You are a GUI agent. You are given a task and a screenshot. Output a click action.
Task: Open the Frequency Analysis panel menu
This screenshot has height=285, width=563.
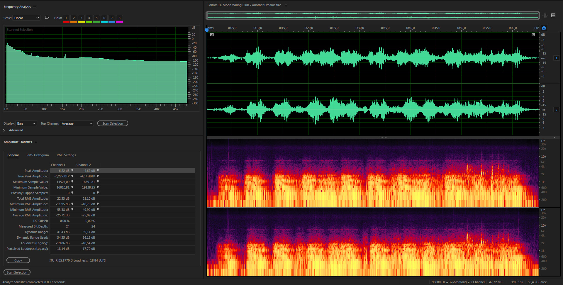[35, 7]
